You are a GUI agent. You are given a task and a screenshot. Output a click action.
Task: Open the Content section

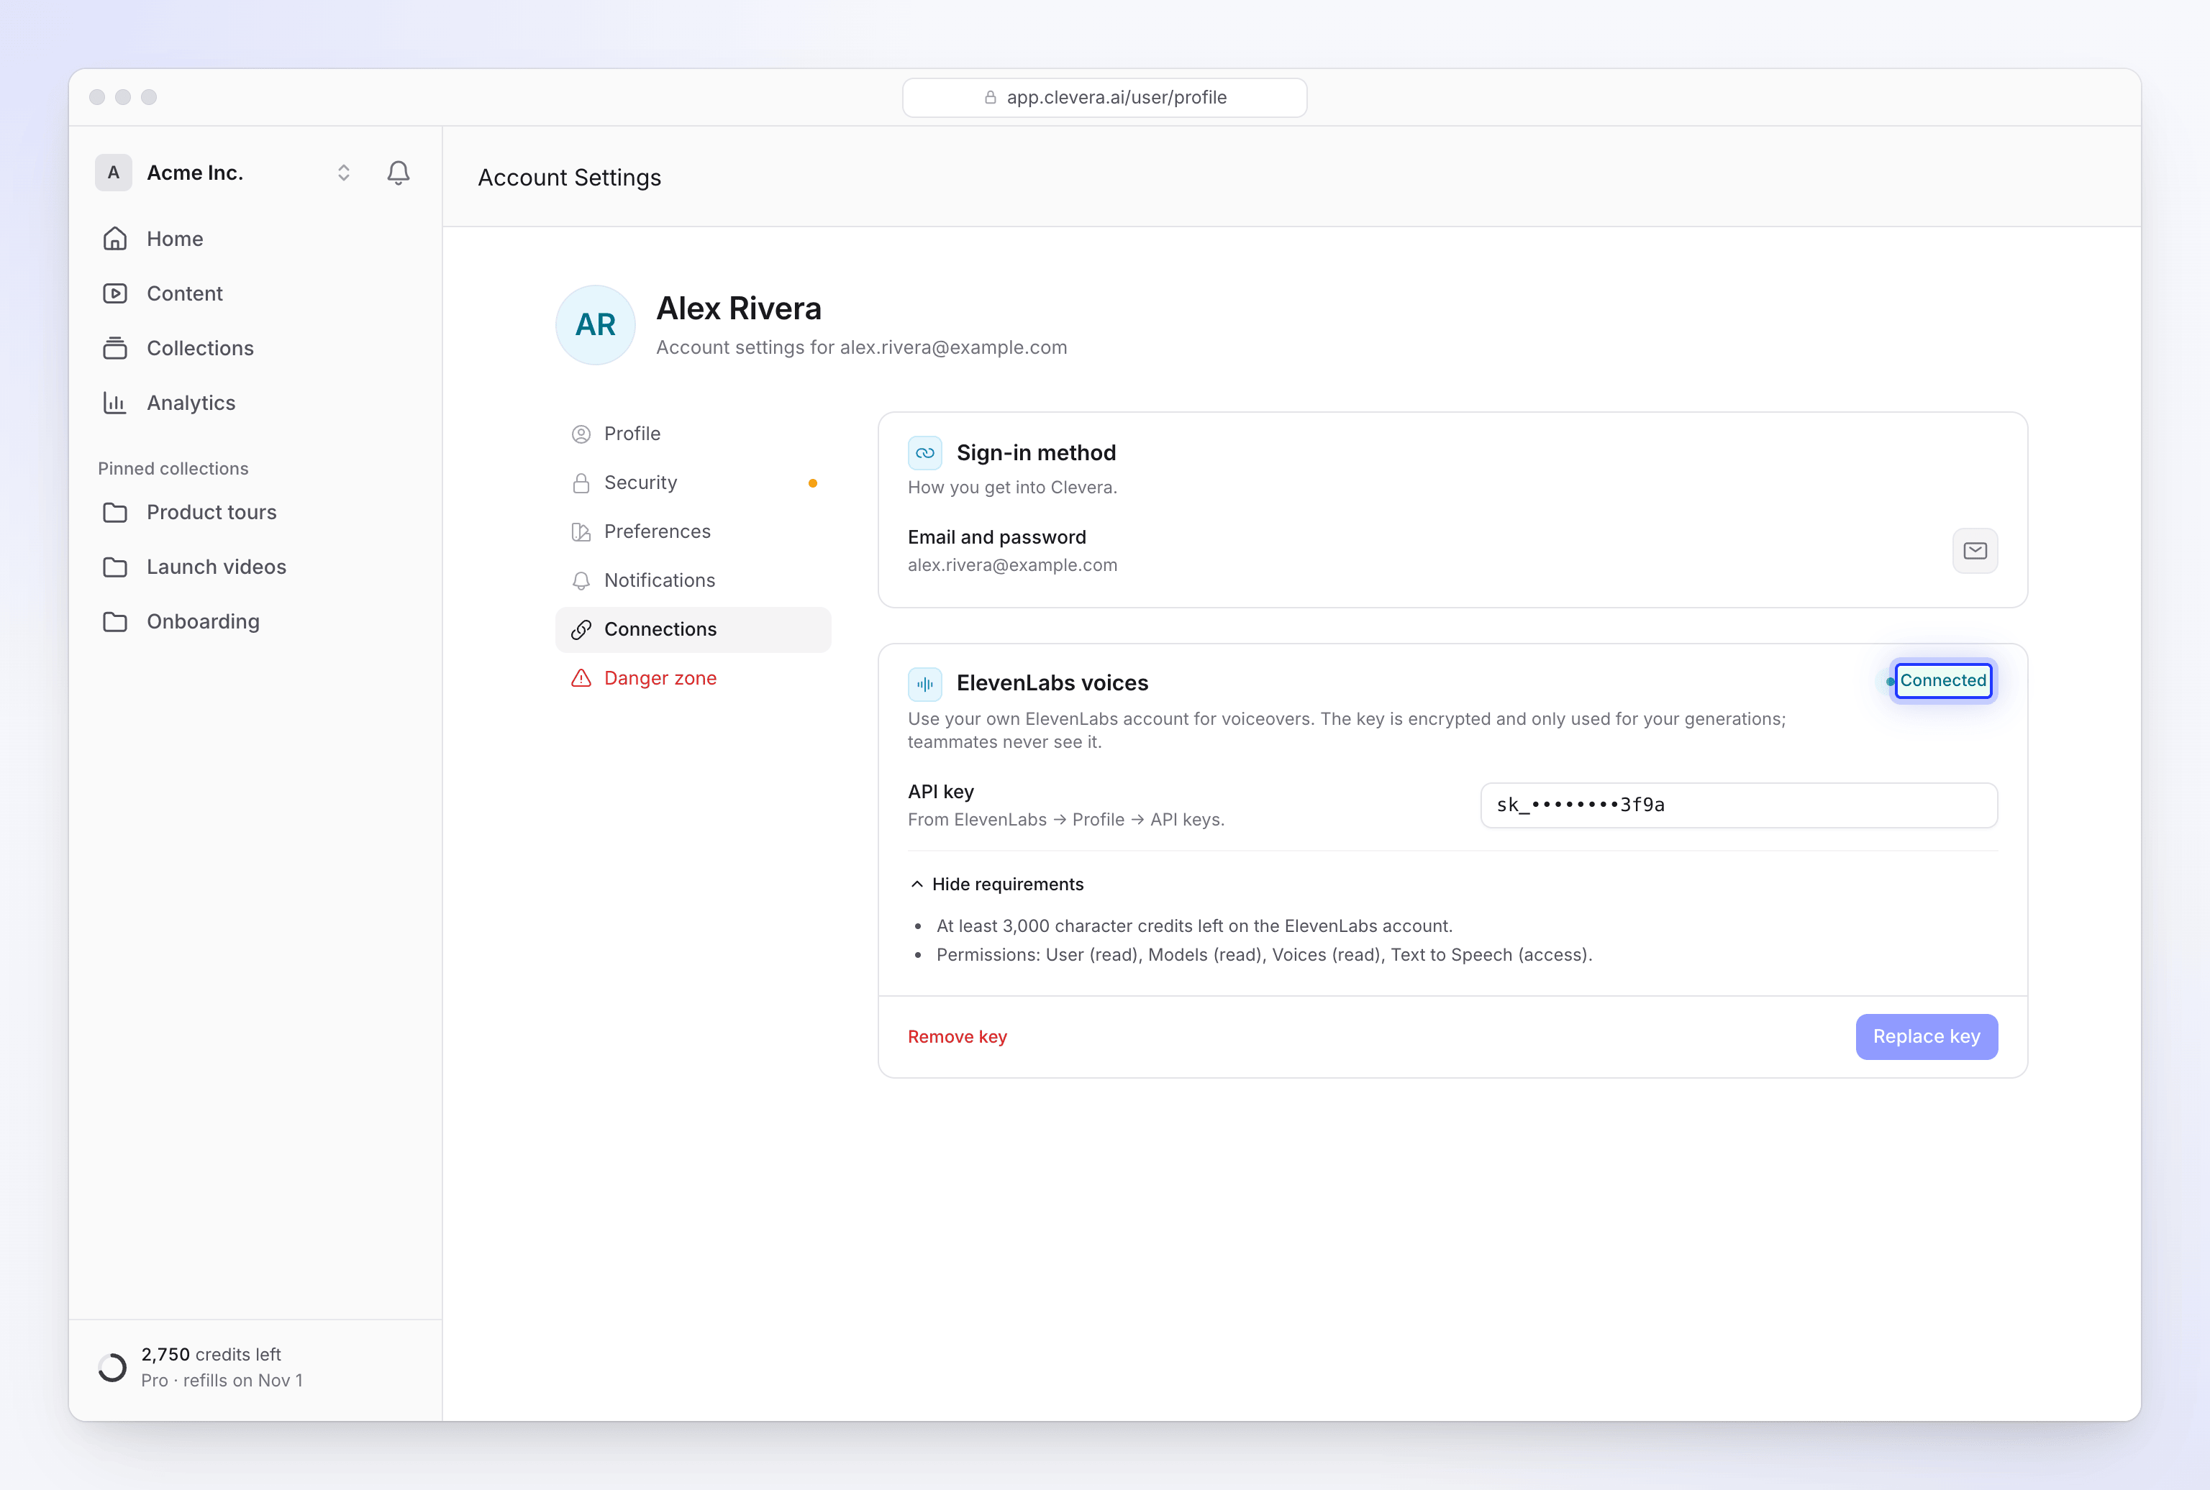click(255, 293)
